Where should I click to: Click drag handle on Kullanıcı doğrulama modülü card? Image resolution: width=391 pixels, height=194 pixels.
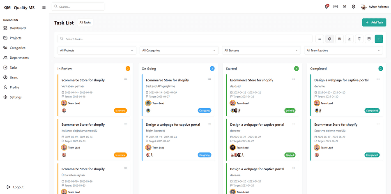125,124
